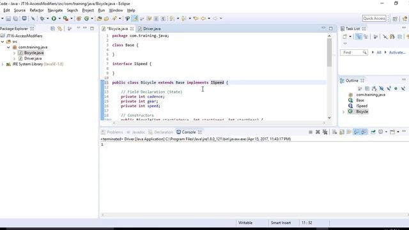Click the Save icon in the toolbar
Screen dimensions: 409x230
pyautogui.click(x=8, y=19)
